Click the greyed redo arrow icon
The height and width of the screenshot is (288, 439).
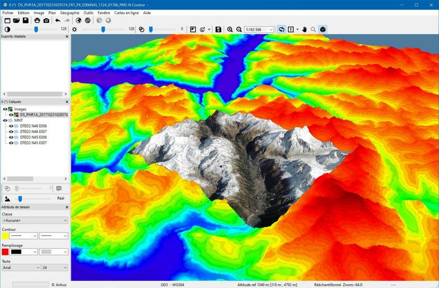67,20
